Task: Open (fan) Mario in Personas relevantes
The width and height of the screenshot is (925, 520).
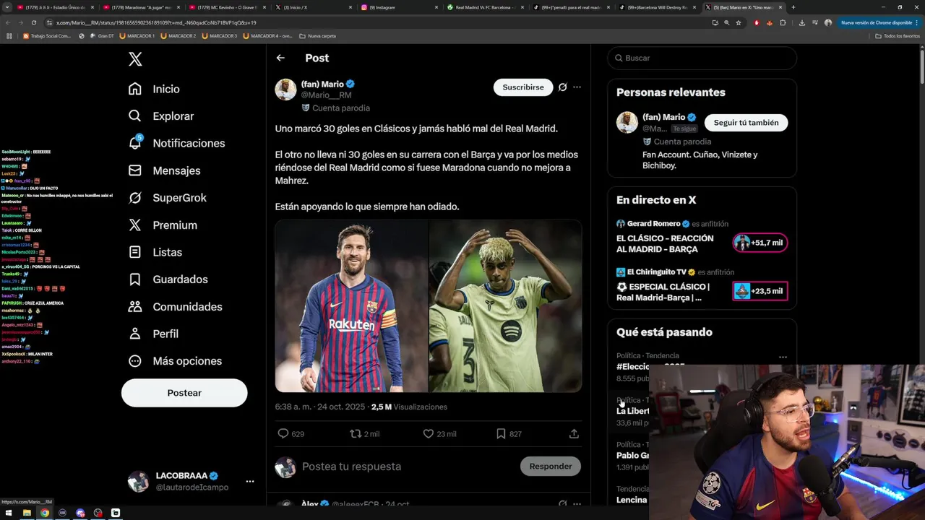Action: point(664,117)
